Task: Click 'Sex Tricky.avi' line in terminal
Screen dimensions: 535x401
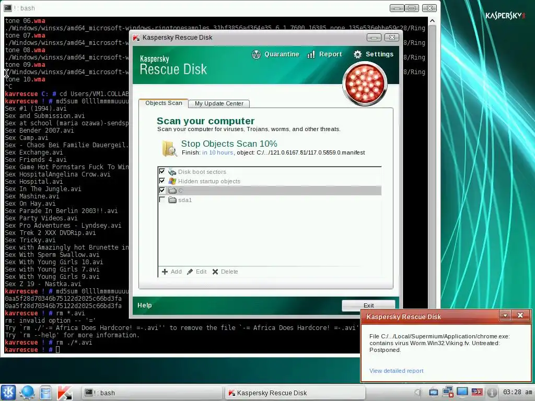Action: (x=30, y=240)
